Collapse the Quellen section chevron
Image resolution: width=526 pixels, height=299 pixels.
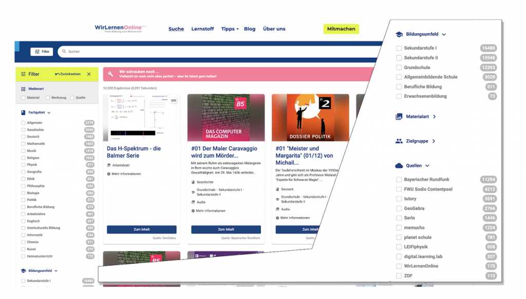[x=427, y=166]
